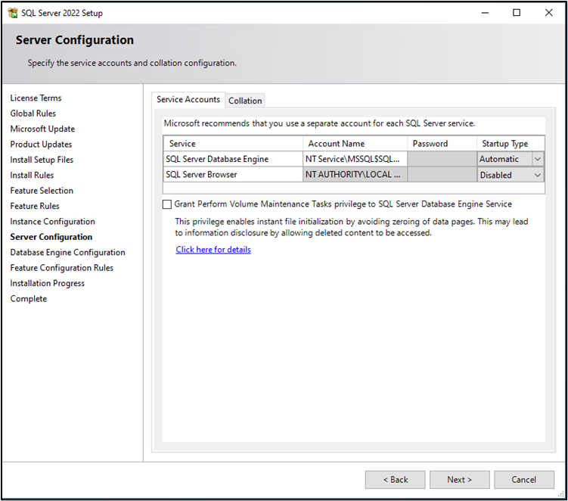The width and height of the screenshot is (568, 501).
Task: Enable Grant Perform Volume Maintenance Tasks checkbox
Action: (167, 204)
